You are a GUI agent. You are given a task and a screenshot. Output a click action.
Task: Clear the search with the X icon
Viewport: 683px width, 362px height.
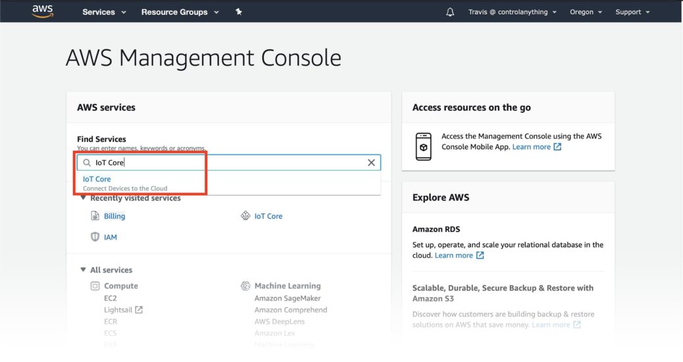click(371, 163)
